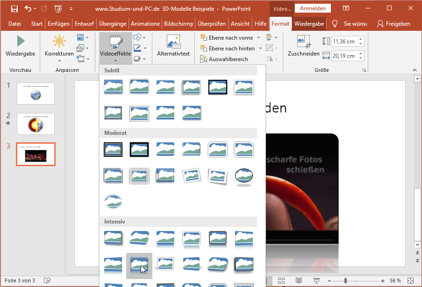Start slideshow from status bar icon
The width and height of the screenshot is (422, 287).
316,281
